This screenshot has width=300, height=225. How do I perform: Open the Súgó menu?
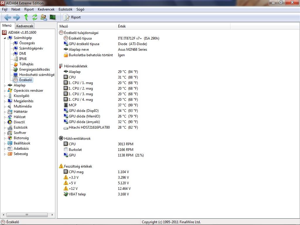coord(80,9)
